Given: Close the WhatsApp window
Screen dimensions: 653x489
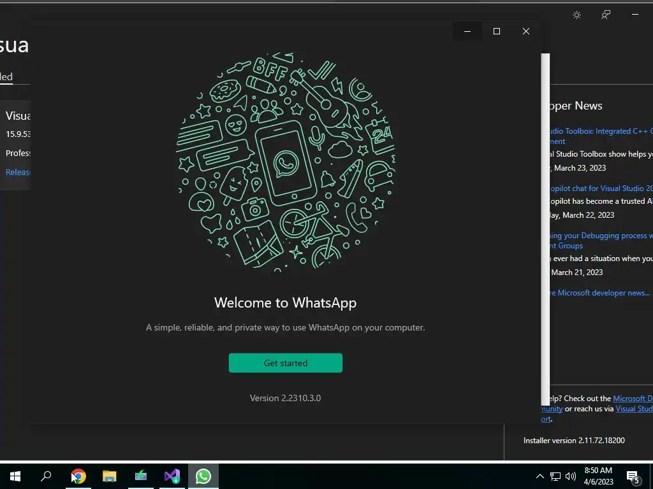Looking at the screenshot, I should [x=526, y=31].
